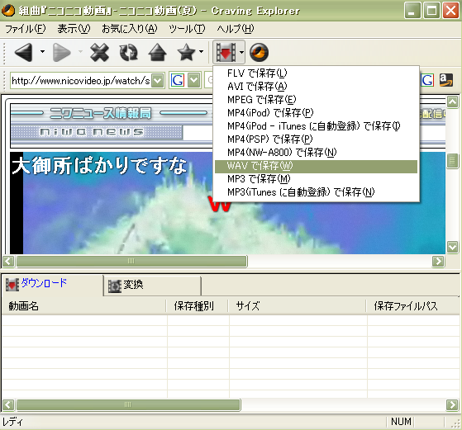The width and height of the screenshot is (462, 430).
Task: Open the ツール(T) menu
Action: tap(187, 29)
